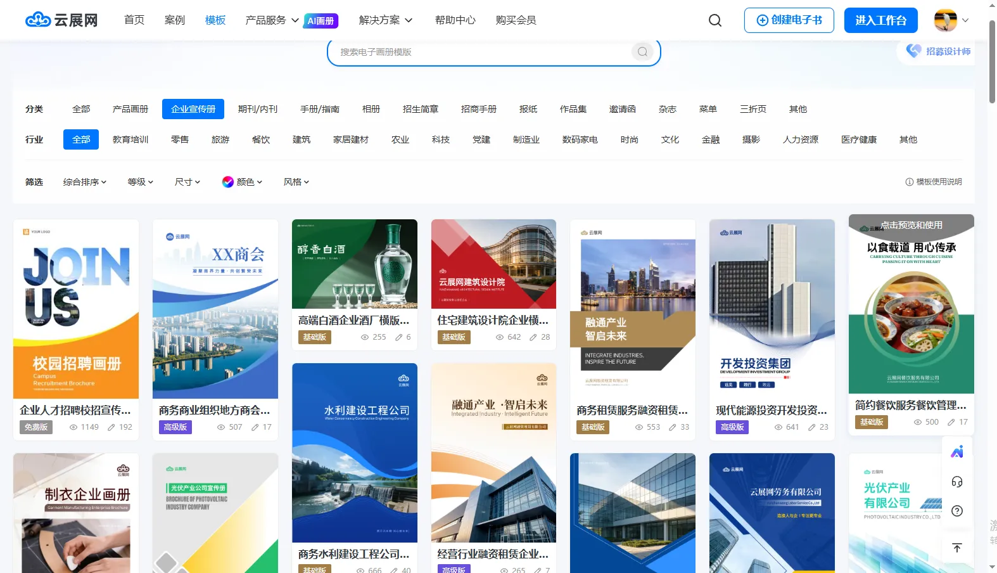Viewport: 997px width, 573px height.
Task: Select 三折页 category
Action: coord(753,109)
